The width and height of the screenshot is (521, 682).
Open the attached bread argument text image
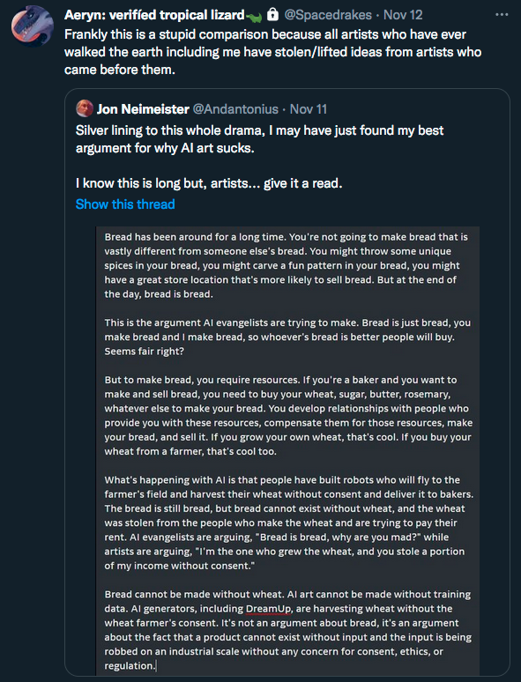click(x=287, y=450)
